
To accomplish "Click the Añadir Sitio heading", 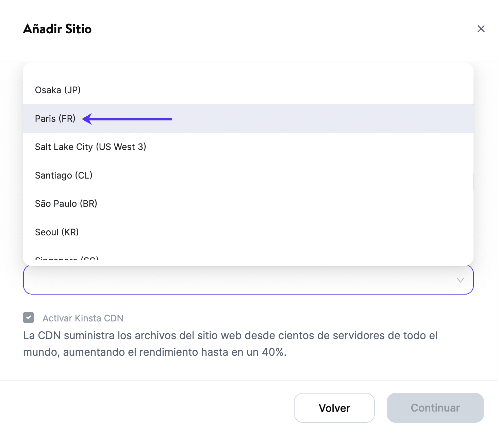I will click(57, 29).
